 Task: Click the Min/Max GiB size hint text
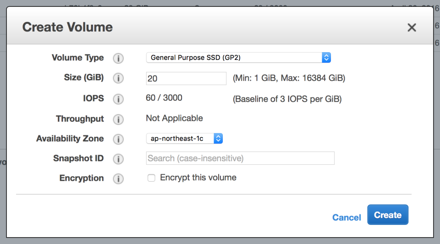click(x=289, y=78)
